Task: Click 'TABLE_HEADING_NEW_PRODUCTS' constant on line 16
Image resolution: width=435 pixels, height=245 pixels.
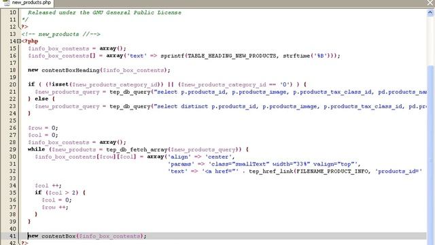Action: [x=232, y=56]
